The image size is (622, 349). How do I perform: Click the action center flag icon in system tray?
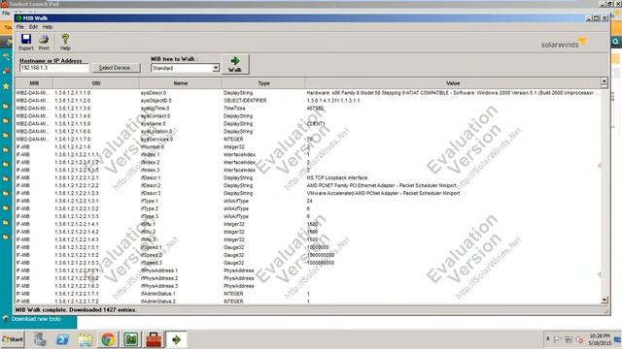(557, 339)
